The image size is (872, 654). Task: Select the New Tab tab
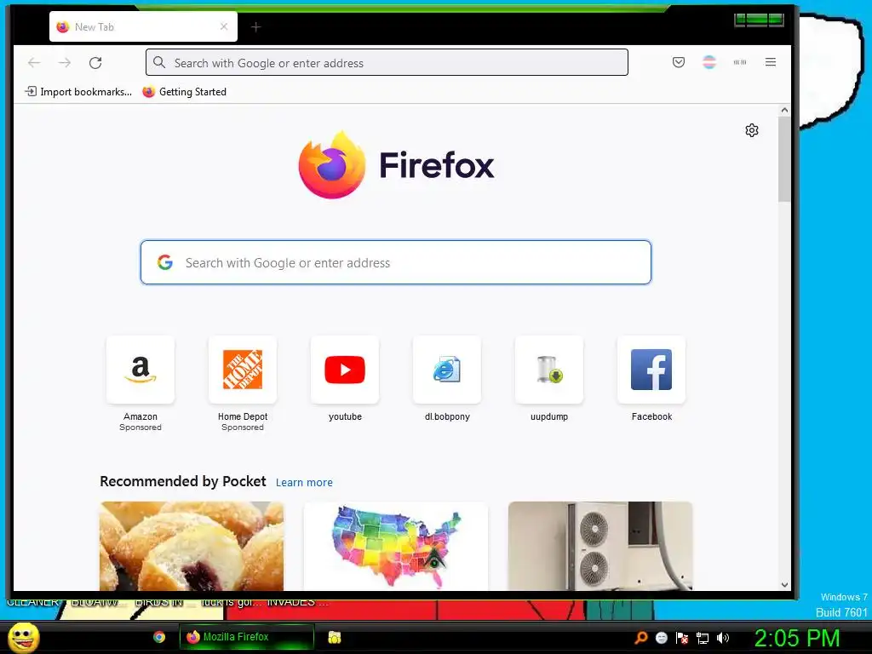click(x=143, y=26)
